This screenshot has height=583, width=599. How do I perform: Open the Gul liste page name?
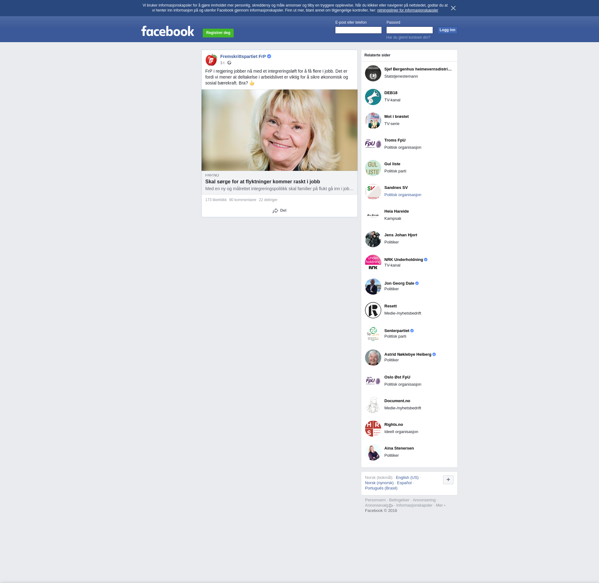click(x=392, y=164)
